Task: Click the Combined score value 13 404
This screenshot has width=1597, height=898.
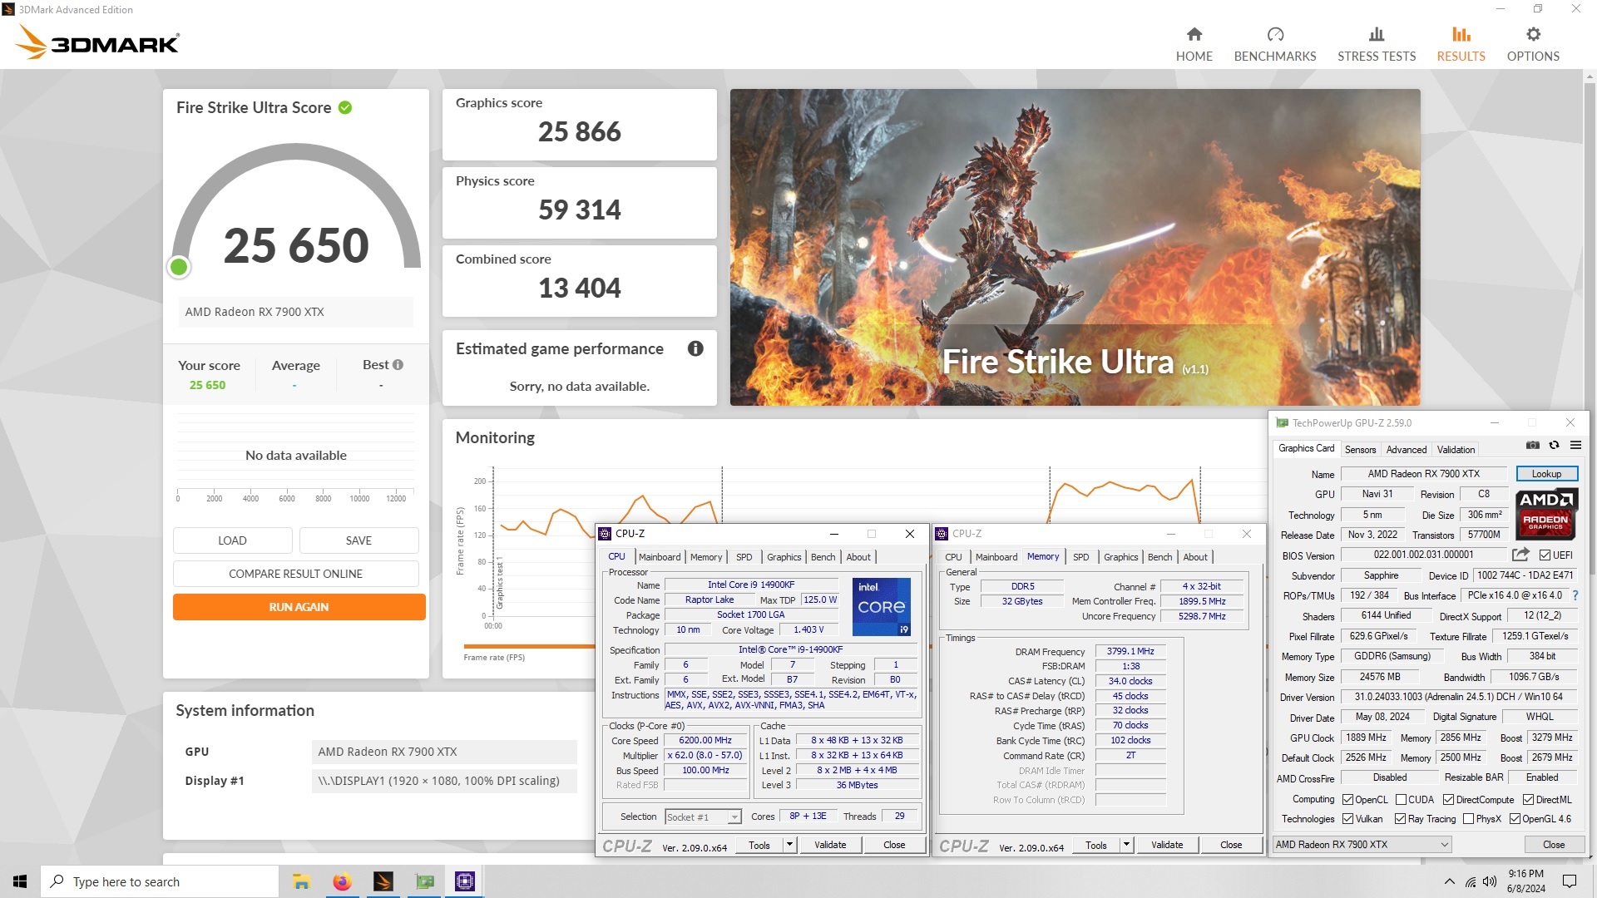Action: coord(579,289)
